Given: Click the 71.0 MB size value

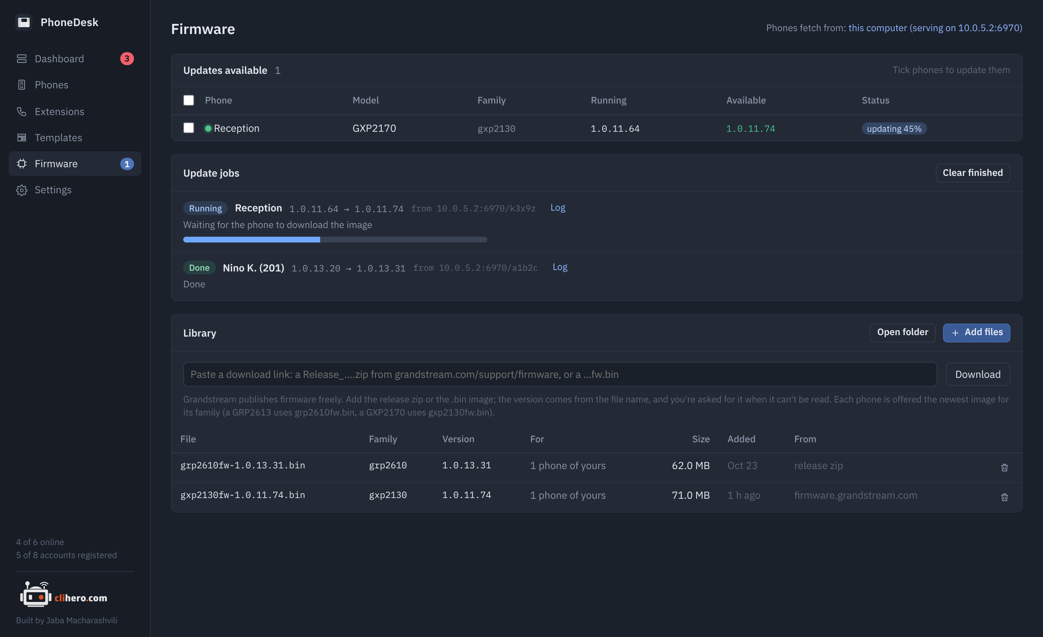Looking at the screenshot, I should coord(690,495).
